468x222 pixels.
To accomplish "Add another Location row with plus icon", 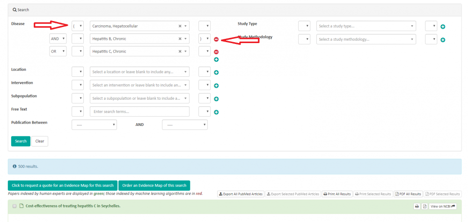I will click(216, 73).
